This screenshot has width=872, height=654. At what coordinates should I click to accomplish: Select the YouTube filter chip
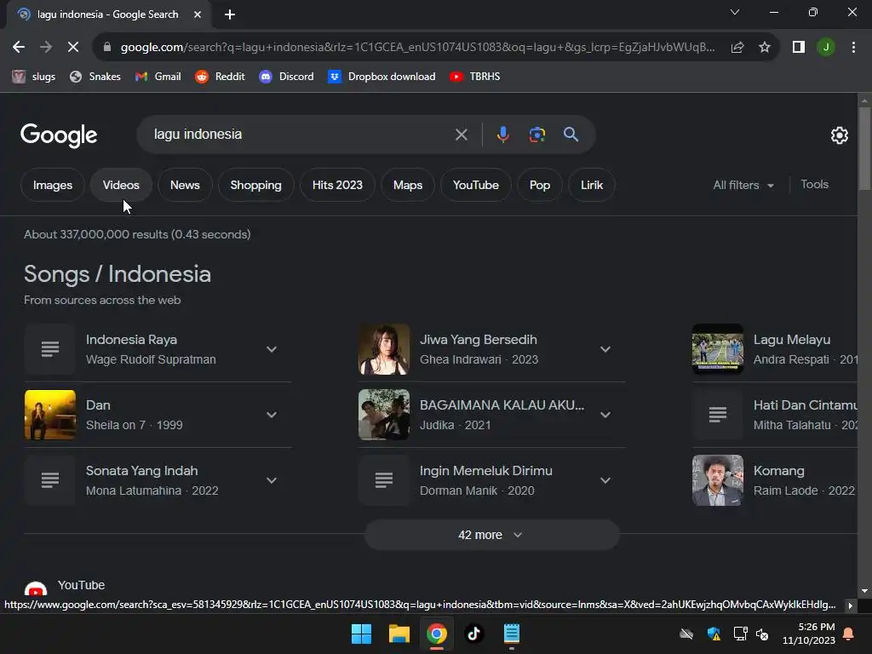pos(476,185)
